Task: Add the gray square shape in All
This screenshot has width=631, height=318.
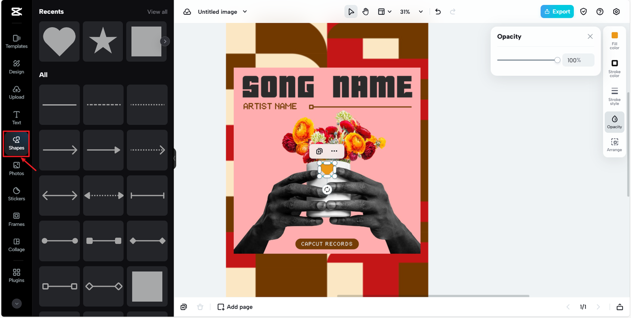Action: (147, 286)
